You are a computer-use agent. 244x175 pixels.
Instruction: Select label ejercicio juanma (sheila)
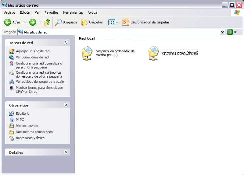coord(180,53)
